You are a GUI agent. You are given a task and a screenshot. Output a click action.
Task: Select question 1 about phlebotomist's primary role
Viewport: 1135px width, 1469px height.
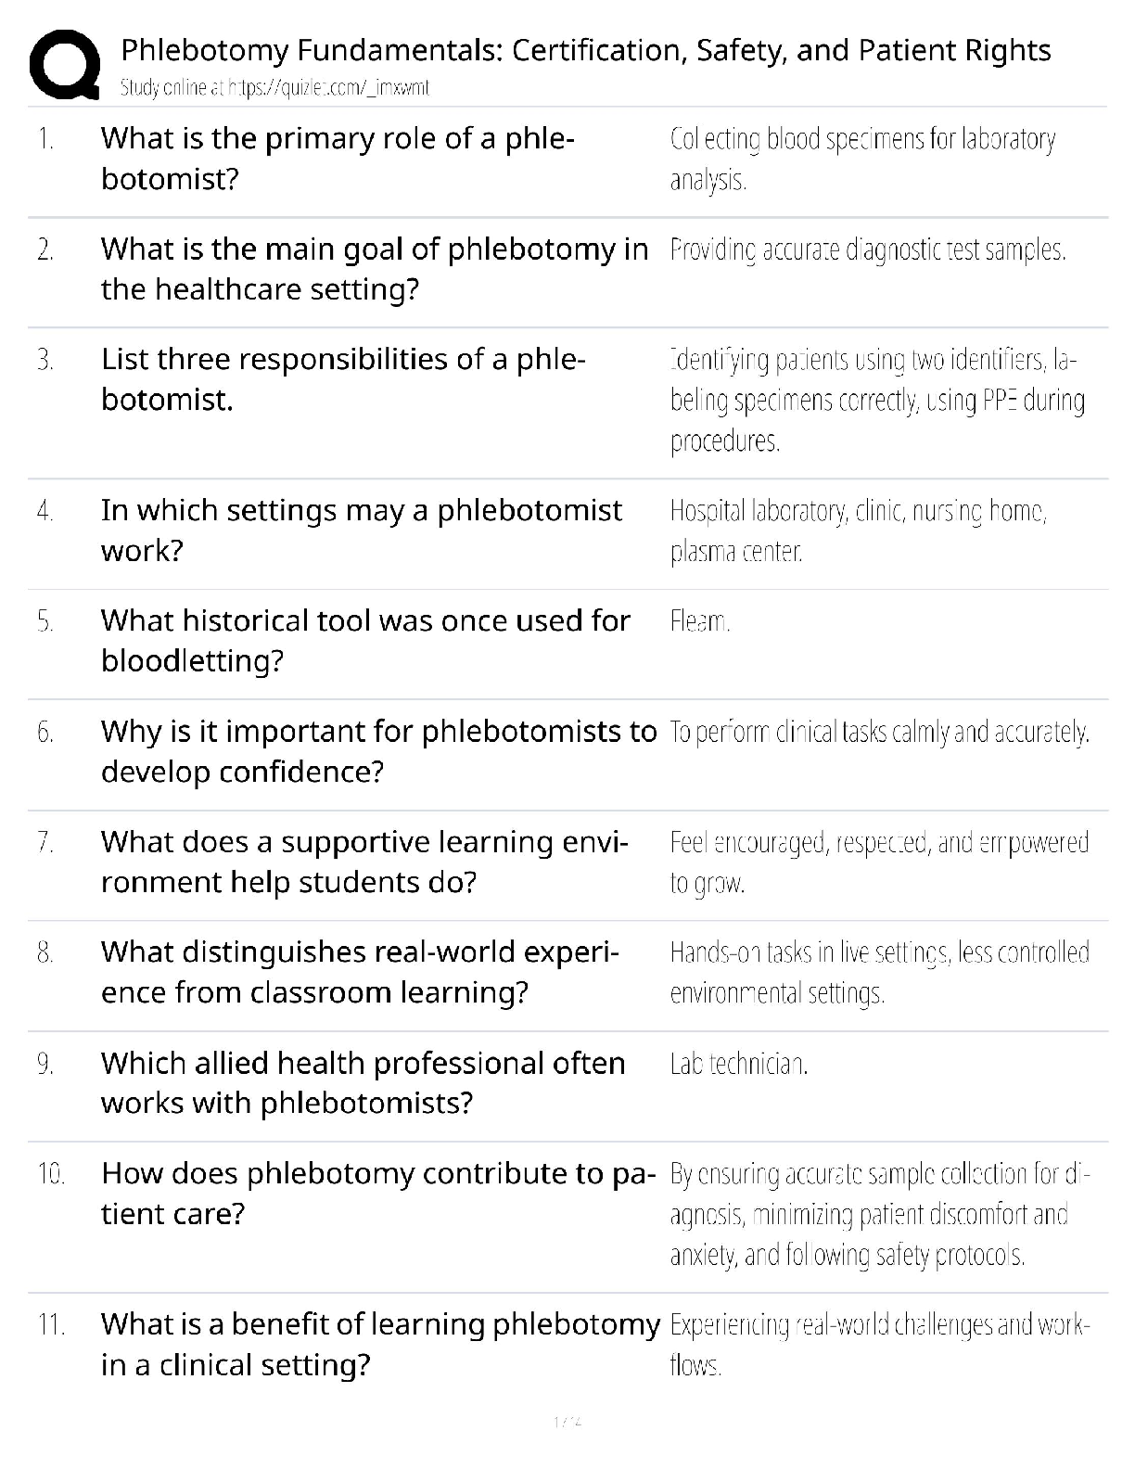tap(338, 159)
